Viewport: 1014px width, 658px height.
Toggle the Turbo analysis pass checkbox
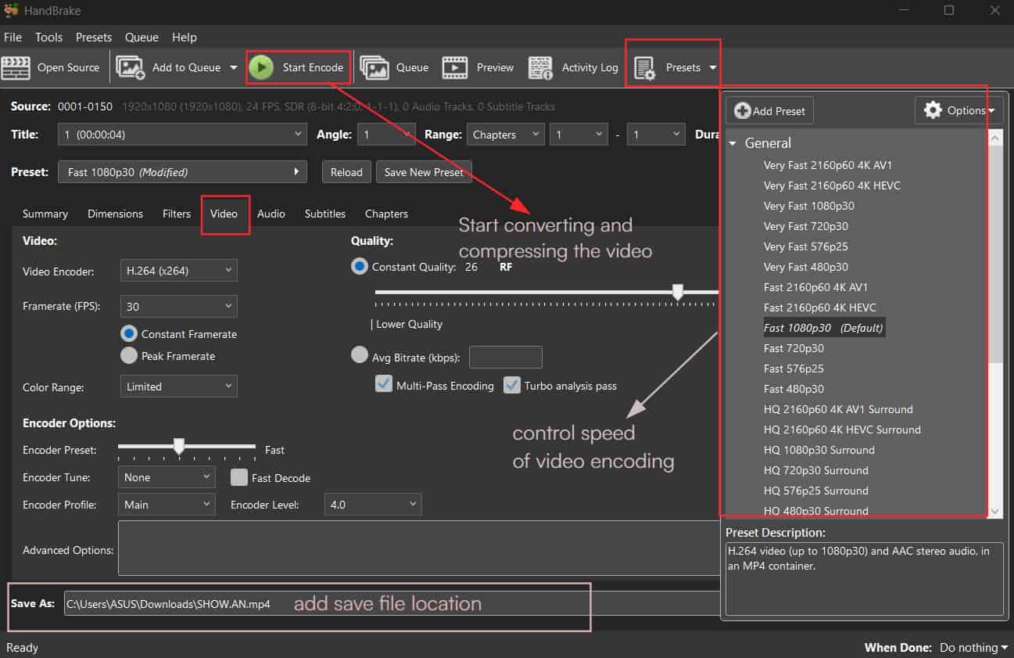pos(511,385)
